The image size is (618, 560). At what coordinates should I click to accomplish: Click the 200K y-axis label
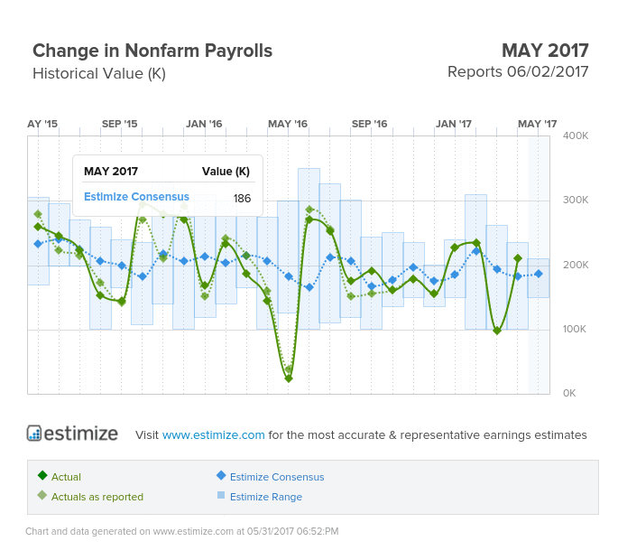(576, 265)
